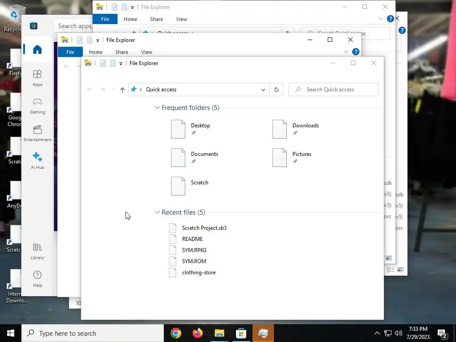456x342 pixels.
Task: Click front window New folder quick-access icon
Action: 113,63
